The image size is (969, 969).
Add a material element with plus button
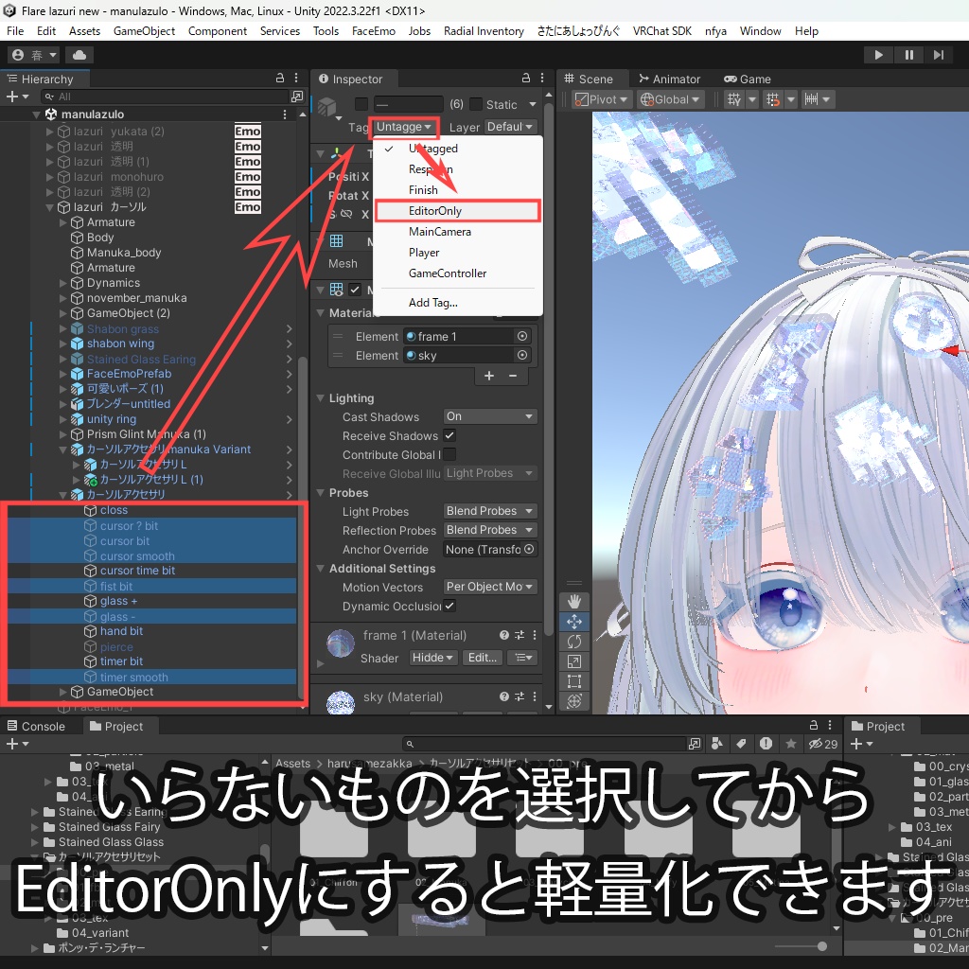pos(489,376)
